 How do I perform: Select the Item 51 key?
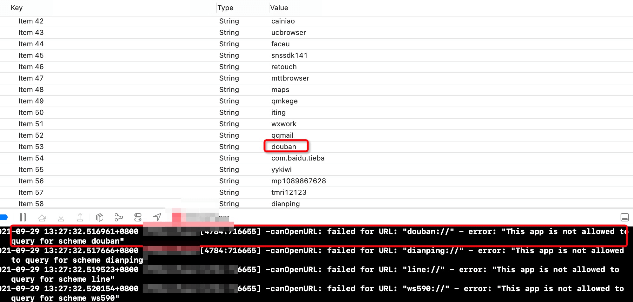(31, 124)
